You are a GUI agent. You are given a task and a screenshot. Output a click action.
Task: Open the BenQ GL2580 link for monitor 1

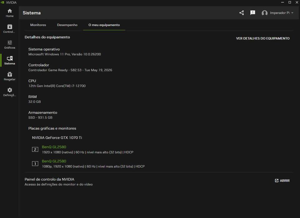(x=54, y=161)
